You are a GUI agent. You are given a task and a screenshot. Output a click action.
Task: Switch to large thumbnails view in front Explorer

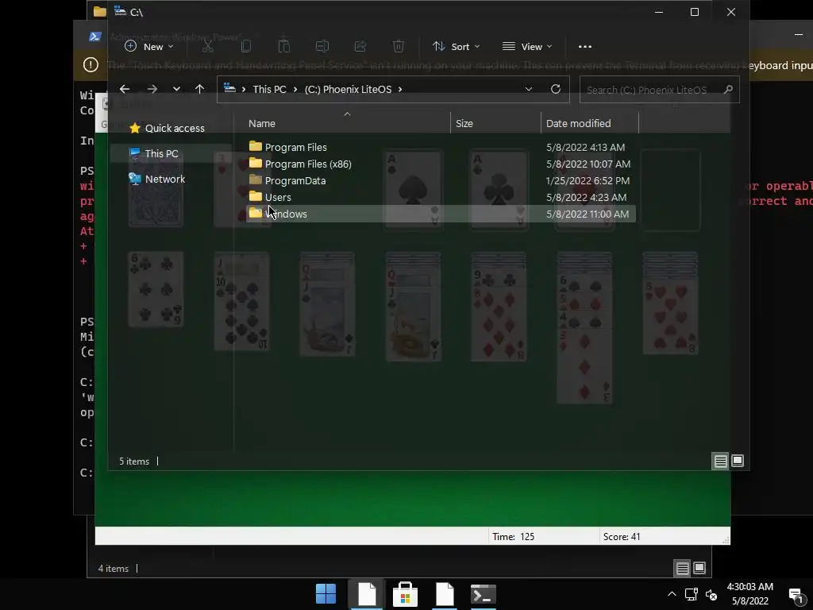[x=738, y=461]
